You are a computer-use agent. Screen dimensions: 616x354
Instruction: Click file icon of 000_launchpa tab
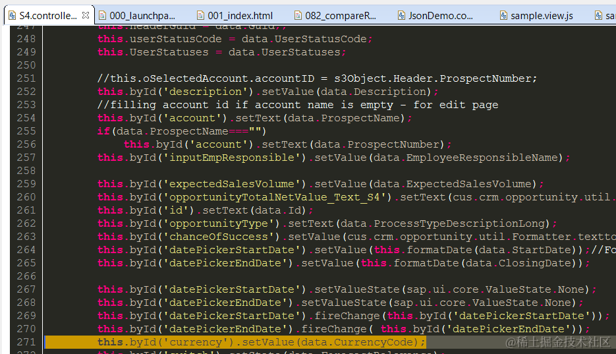(x=103, y=15)
